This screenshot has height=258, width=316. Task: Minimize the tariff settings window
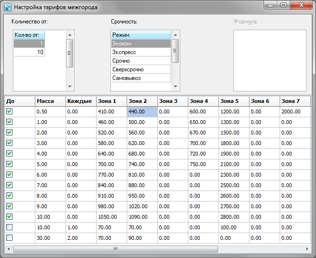271,5
